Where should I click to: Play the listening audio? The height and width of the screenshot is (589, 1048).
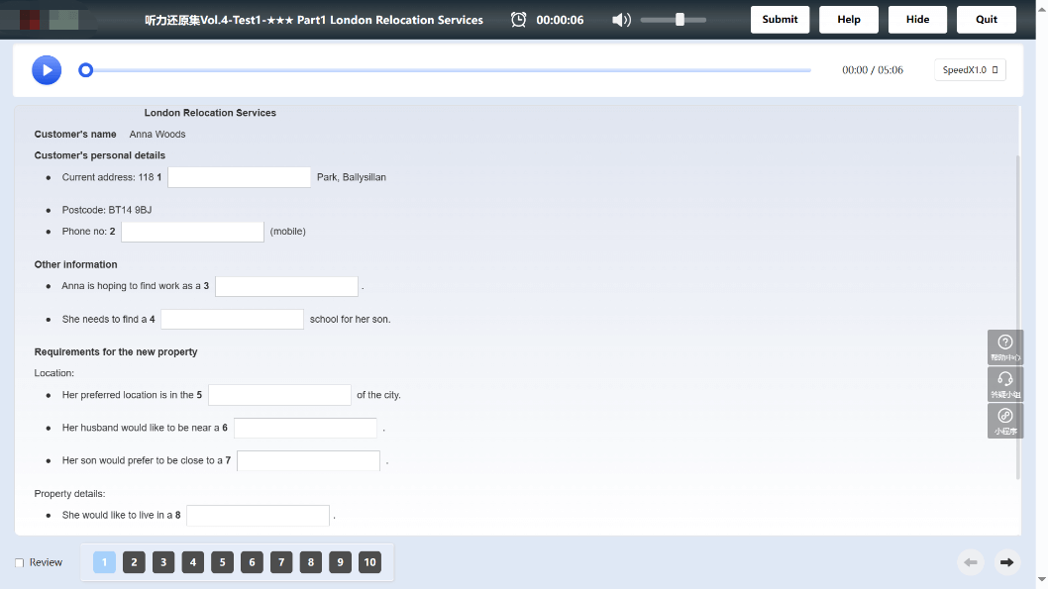pyautogui.click(x=47, y=70)
